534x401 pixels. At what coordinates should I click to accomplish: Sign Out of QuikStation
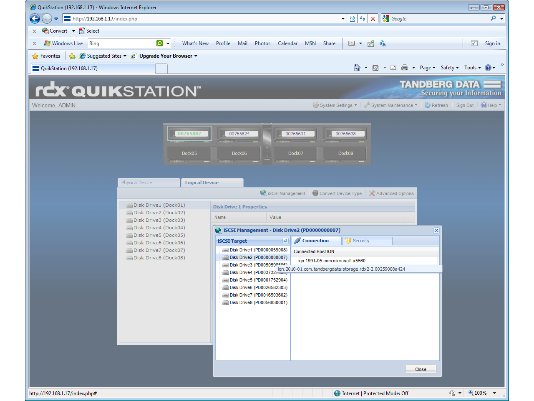[465, 105]
